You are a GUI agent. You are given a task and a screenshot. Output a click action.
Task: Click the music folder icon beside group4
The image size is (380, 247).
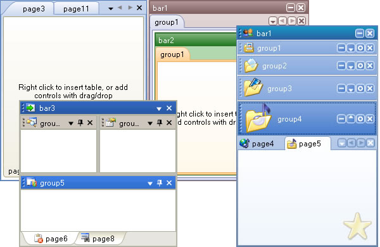point(258,118)
